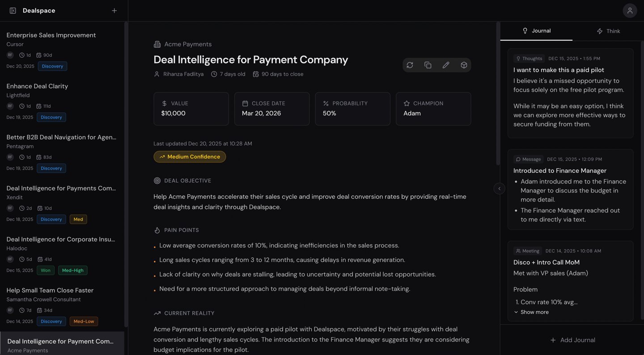
Task: Click the refresh deal icon
Action: [x=410, y=65]
